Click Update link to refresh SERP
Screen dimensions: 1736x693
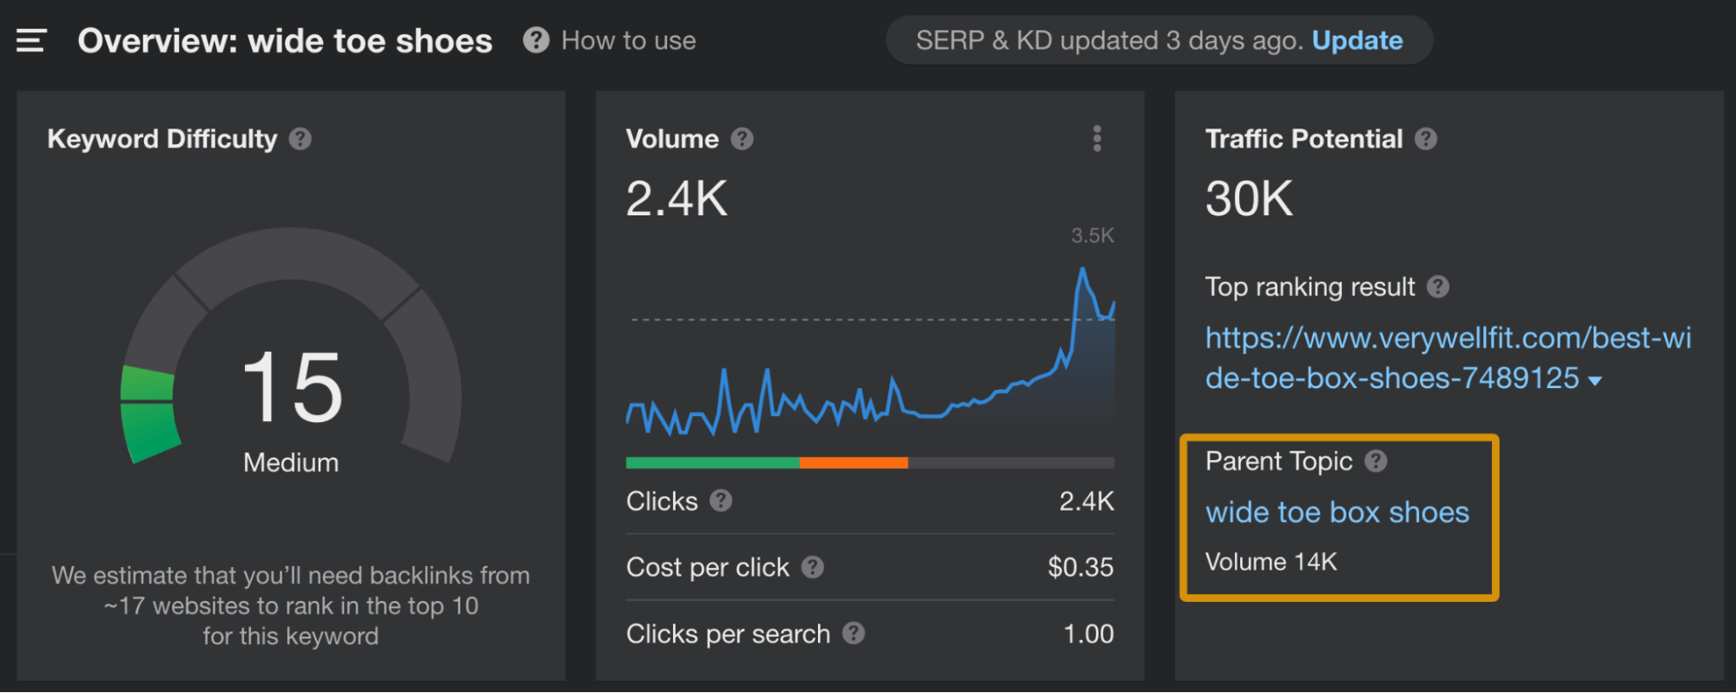tap(1356, 41)
